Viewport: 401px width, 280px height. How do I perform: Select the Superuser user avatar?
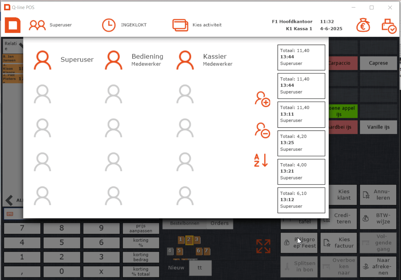[x=43, y=60]
